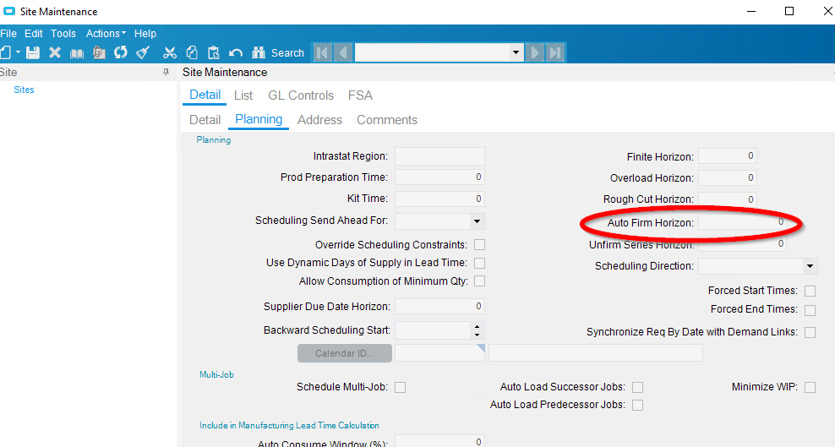Click the Refresh arrows icon
The image size is (835, 447).
coord(121,52)
